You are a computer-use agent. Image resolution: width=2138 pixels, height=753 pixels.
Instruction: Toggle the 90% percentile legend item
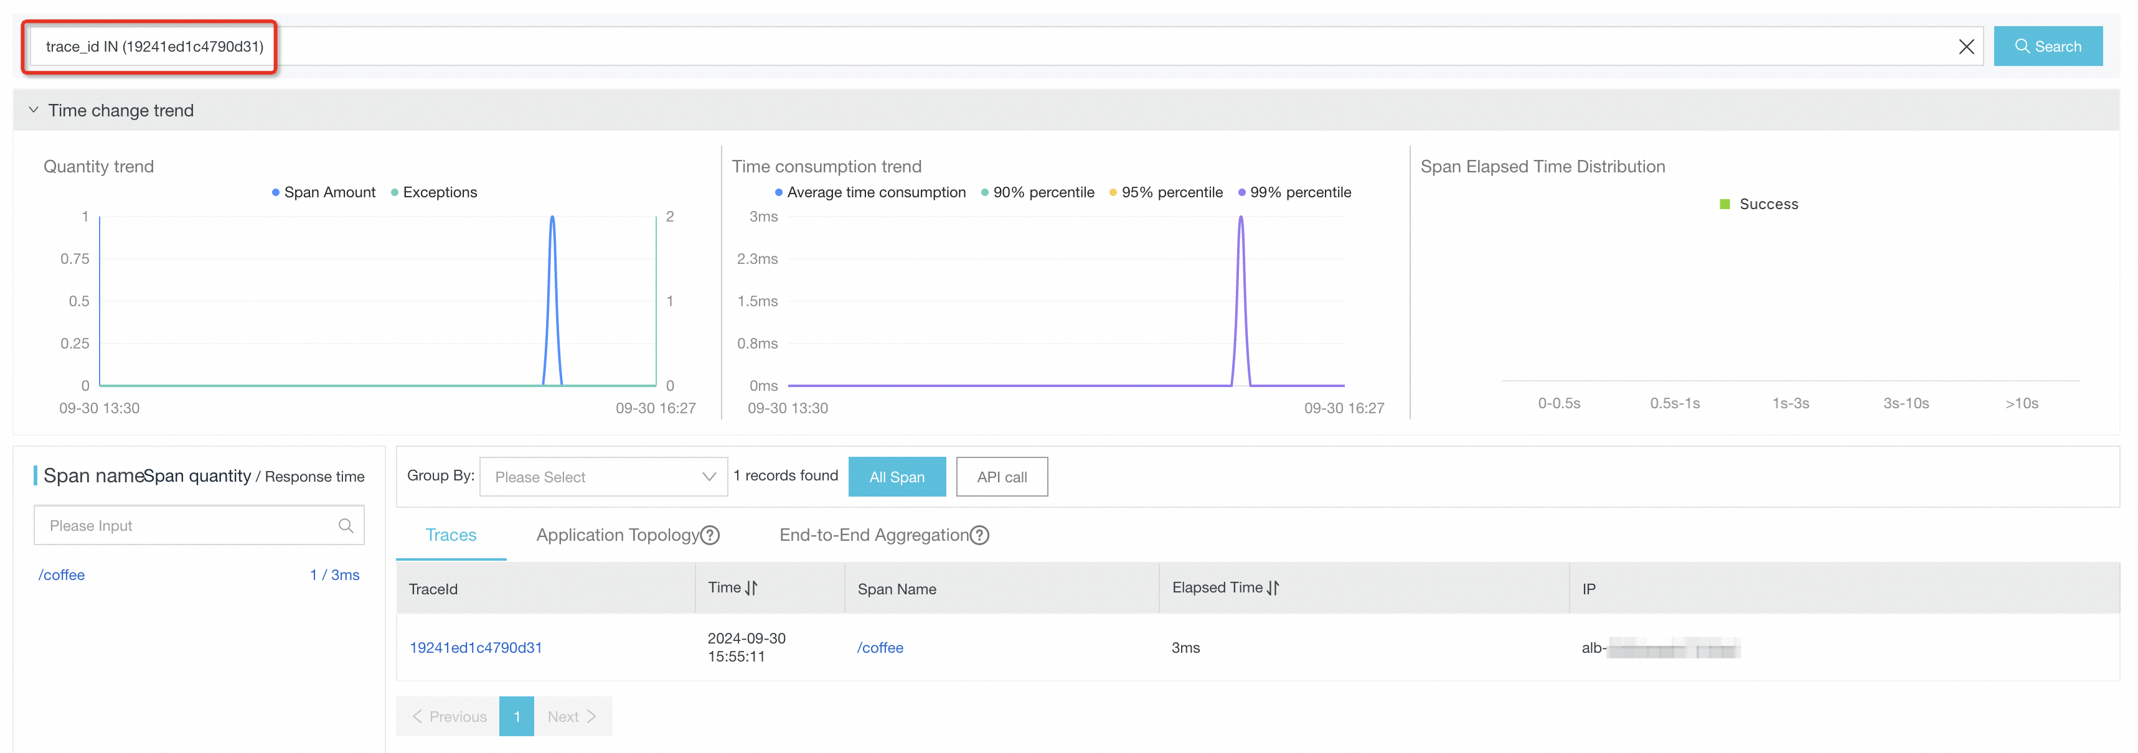(x=1037, y=192)
